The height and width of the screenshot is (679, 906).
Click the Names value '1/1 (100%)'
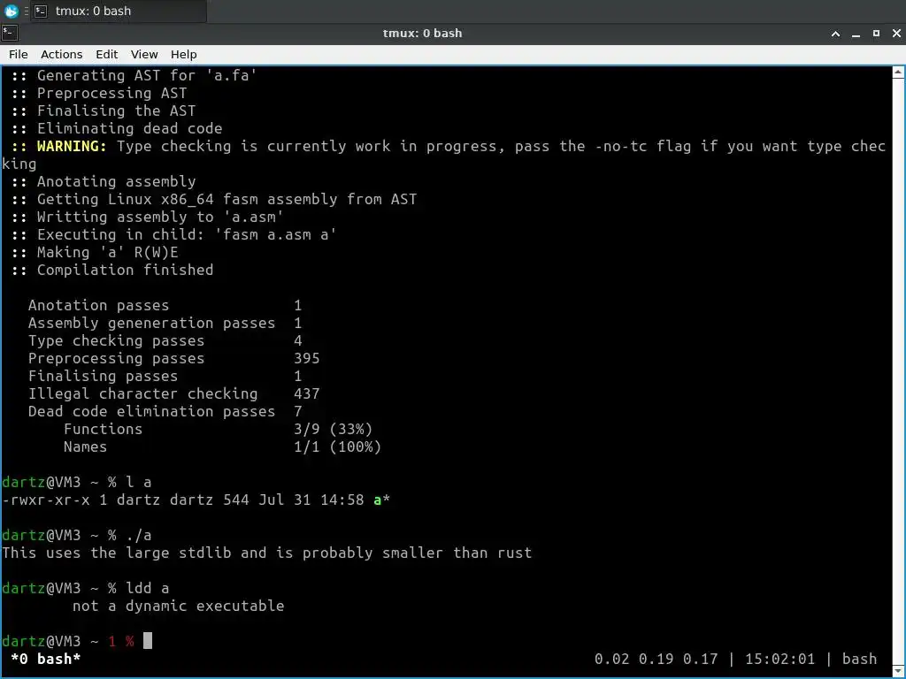(x=337, y=446)
